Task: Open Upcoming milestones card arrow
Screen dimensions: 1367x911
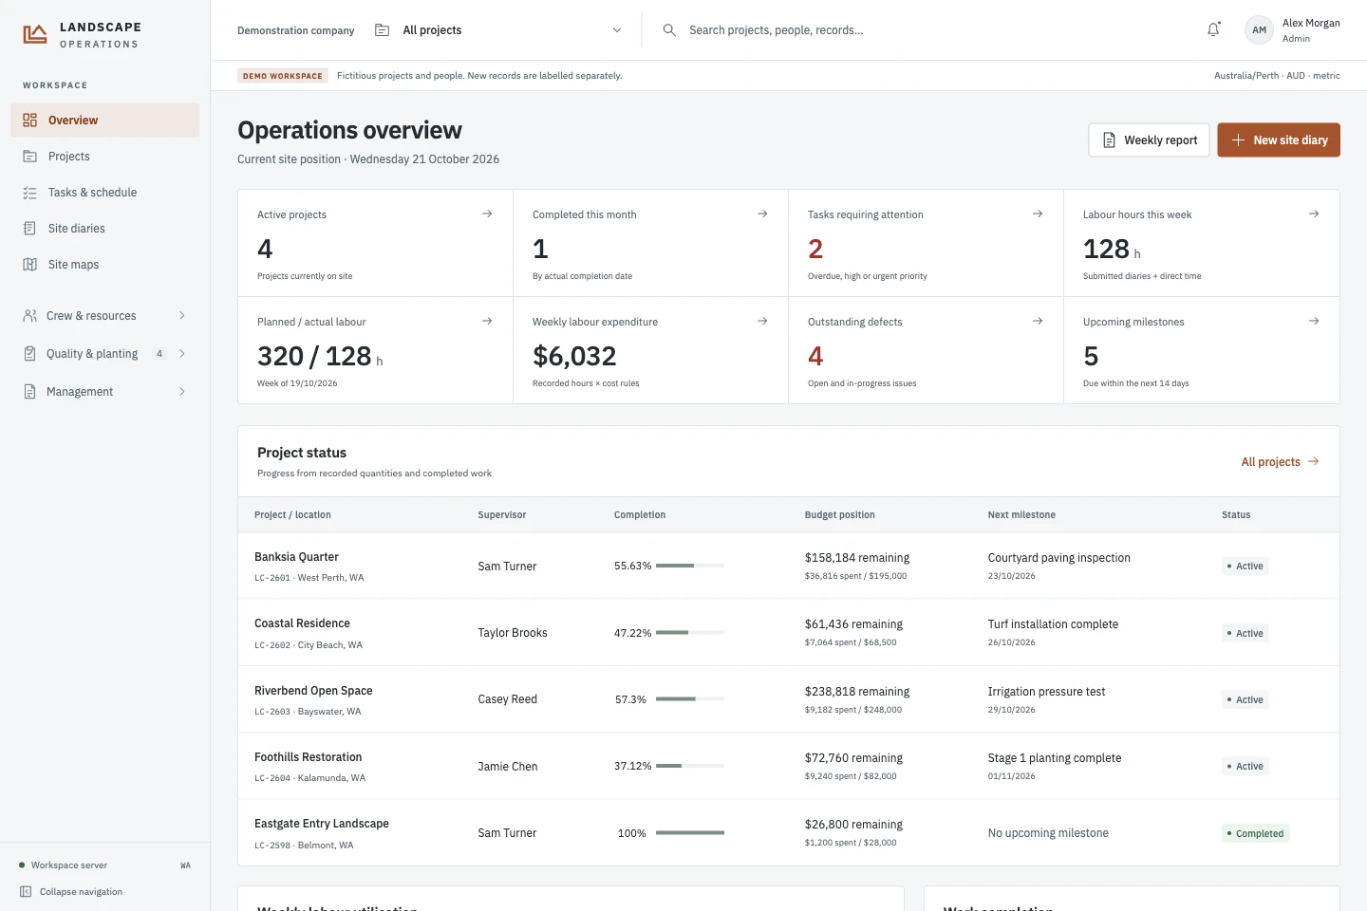Action: [1314, 321]
